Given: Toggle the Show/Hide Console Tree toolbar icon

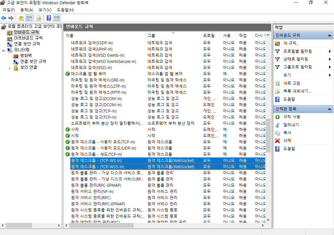Looking at the screenshot, I should 29,18.
